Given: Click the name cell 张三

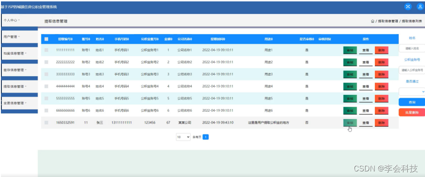Looking at the screenshot, I should tap(100, 123).
